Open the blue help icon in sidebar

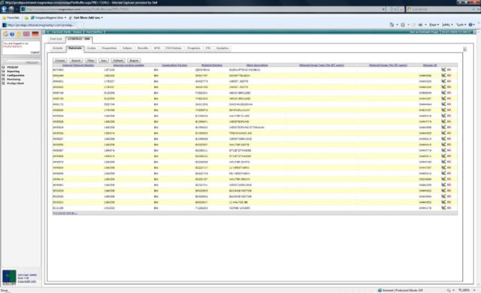coord(12,34)
